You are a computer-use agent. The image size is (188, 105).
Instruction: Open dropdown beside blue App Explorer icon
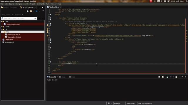coord(39,11)
